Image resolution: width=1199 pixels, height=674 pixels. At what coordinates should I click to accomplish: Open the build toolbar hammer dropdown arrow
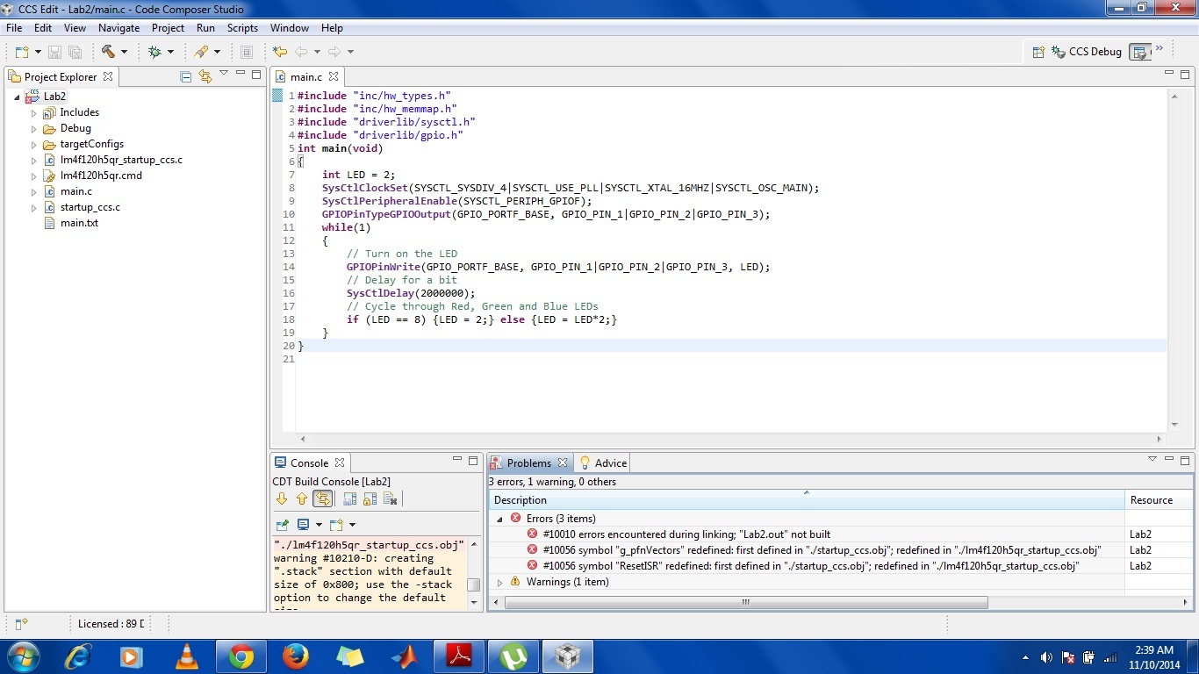[x=124, y=52]
